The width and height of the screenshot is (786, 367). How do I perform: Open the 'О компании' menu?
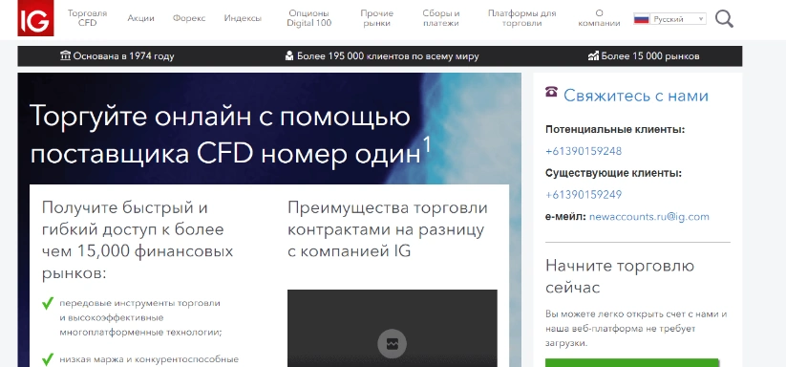pos(599,18)
